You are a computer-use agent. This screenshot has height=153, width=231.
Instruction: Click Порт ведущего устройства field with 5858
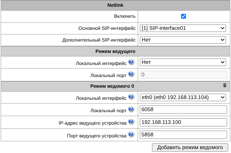pyautogui.click(x=183, y=135)
